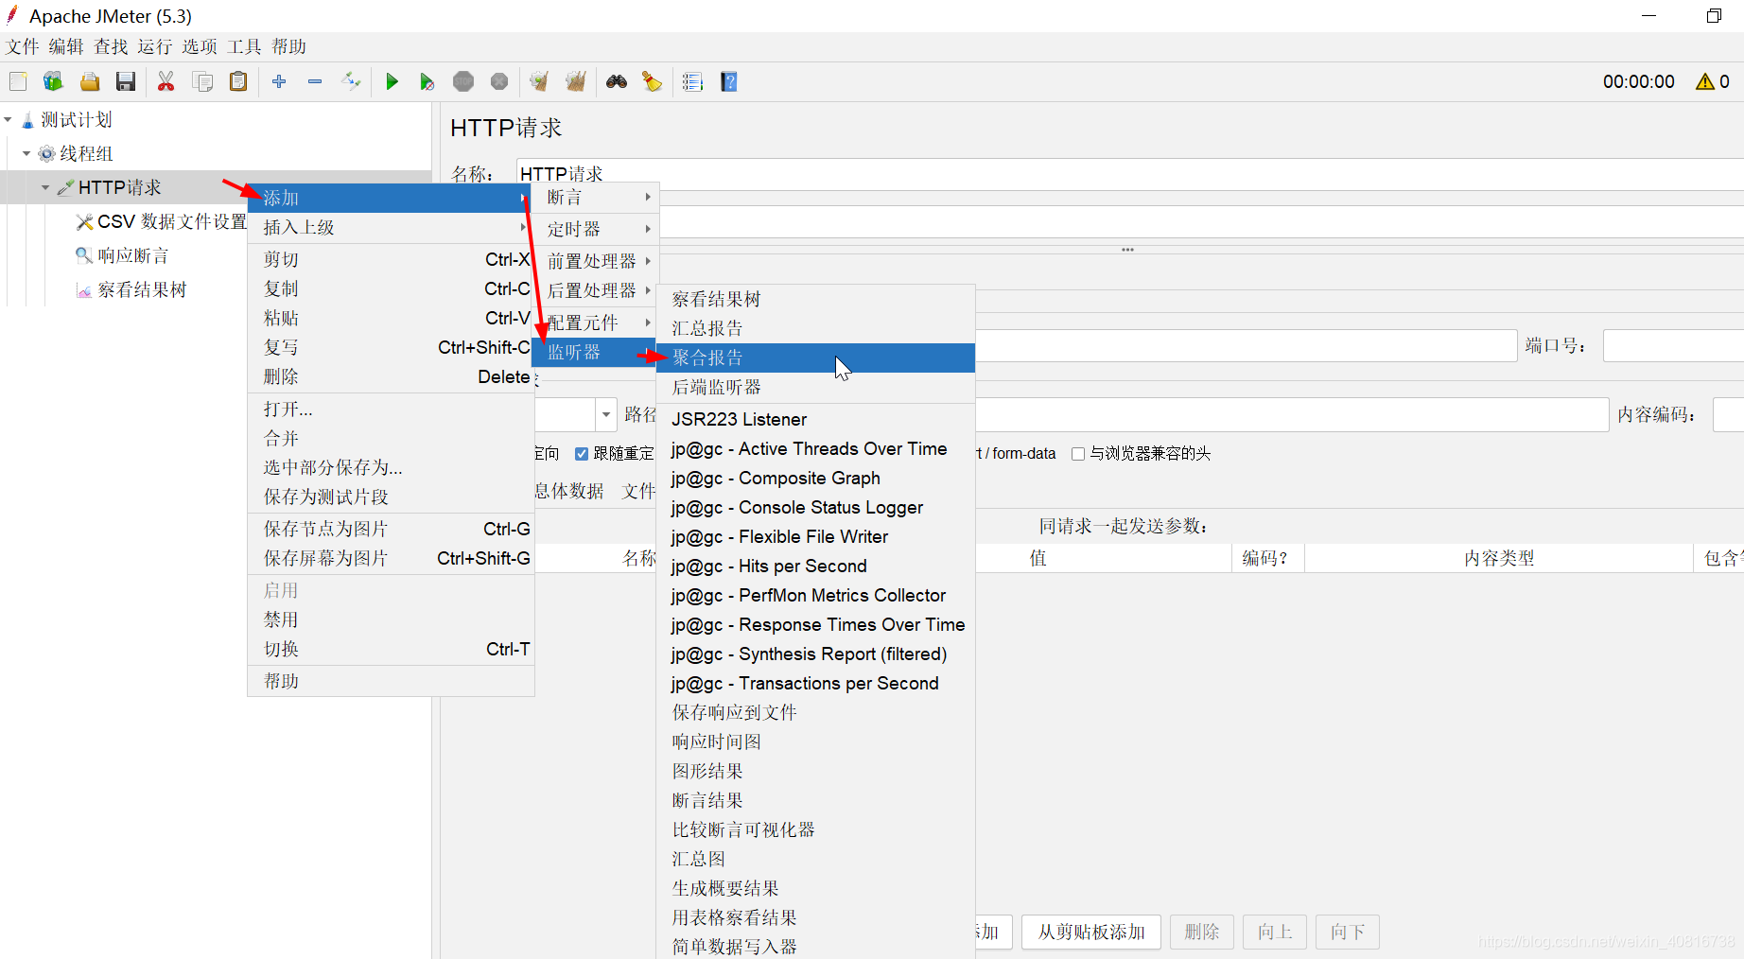This screenshot has width=1744, height=959.
Task: Click 后端监听器 listener entry
Action: [x=815, y=387]
